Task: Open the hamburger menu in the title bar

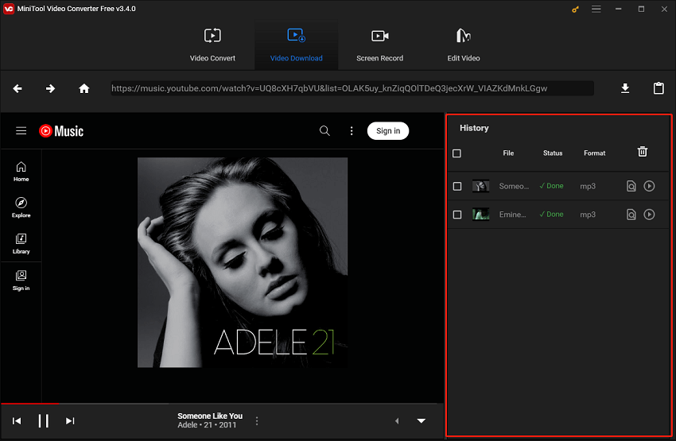Action: click(596, 9)
